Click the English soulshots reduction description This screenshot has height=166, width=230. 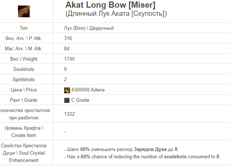click(x=143, y=156)
